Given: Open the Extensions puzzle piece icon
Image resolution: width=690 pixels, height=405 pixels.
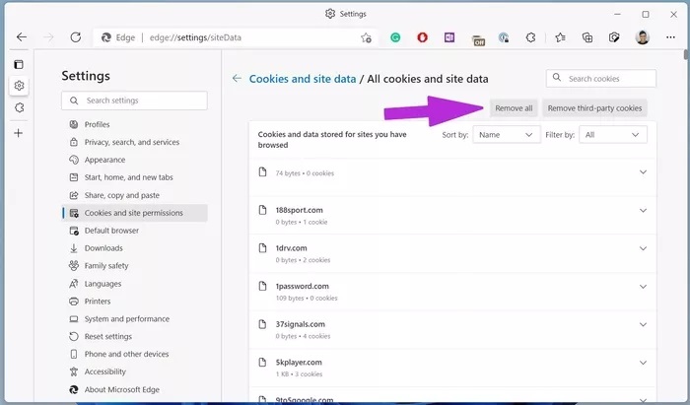Looking at the screenshot, I should [531, 37].
